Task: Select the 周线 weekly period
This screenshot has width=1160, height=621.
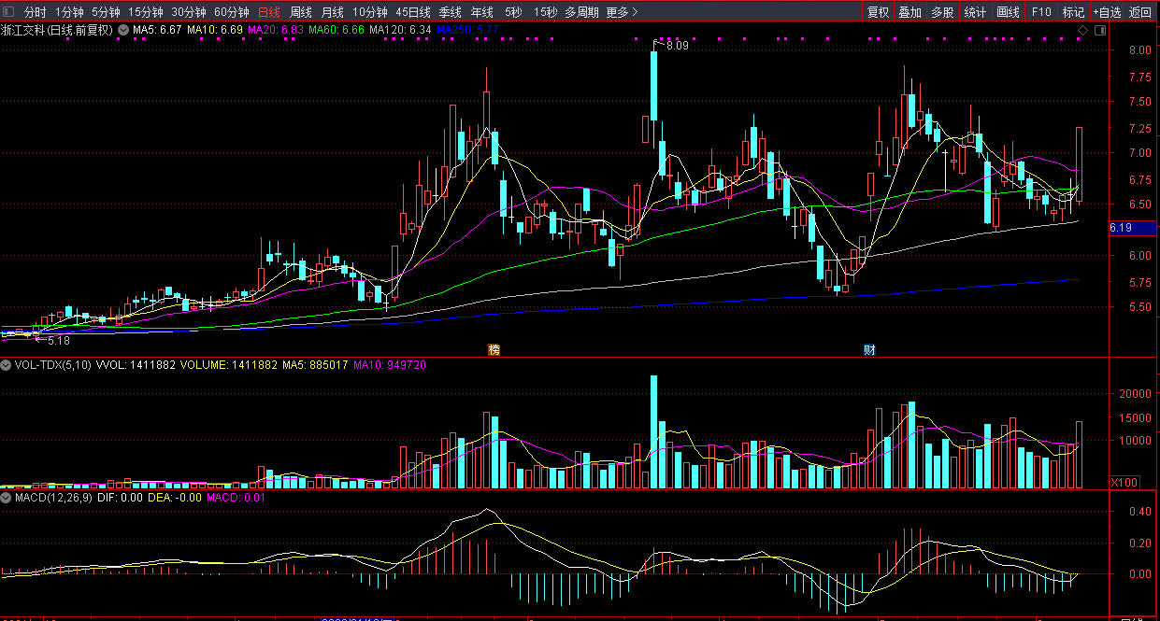Action: coord(301,12)
